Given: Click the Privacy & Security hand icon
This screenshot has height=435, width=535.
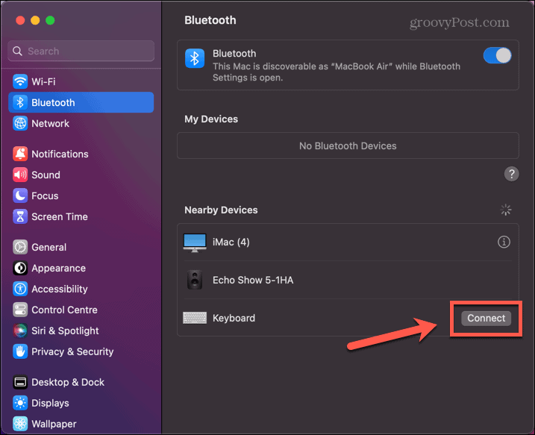Looking at the screenshot, I should click(20, 351).
